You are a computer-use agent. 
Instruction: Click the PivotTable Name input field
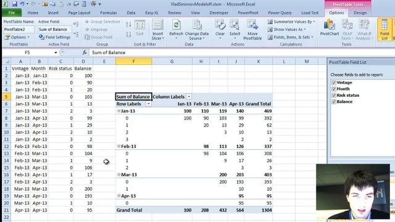click(19, 30)
